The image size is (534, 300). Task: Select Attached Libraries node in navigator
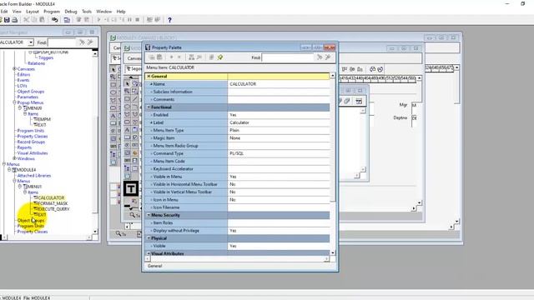[34, 176]
